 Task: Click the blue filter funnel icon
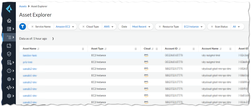coord(23,26)
